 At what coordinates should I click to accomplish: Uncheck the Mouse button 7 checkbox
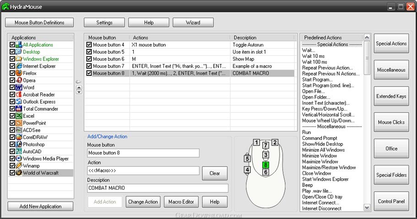click(89, 66)
